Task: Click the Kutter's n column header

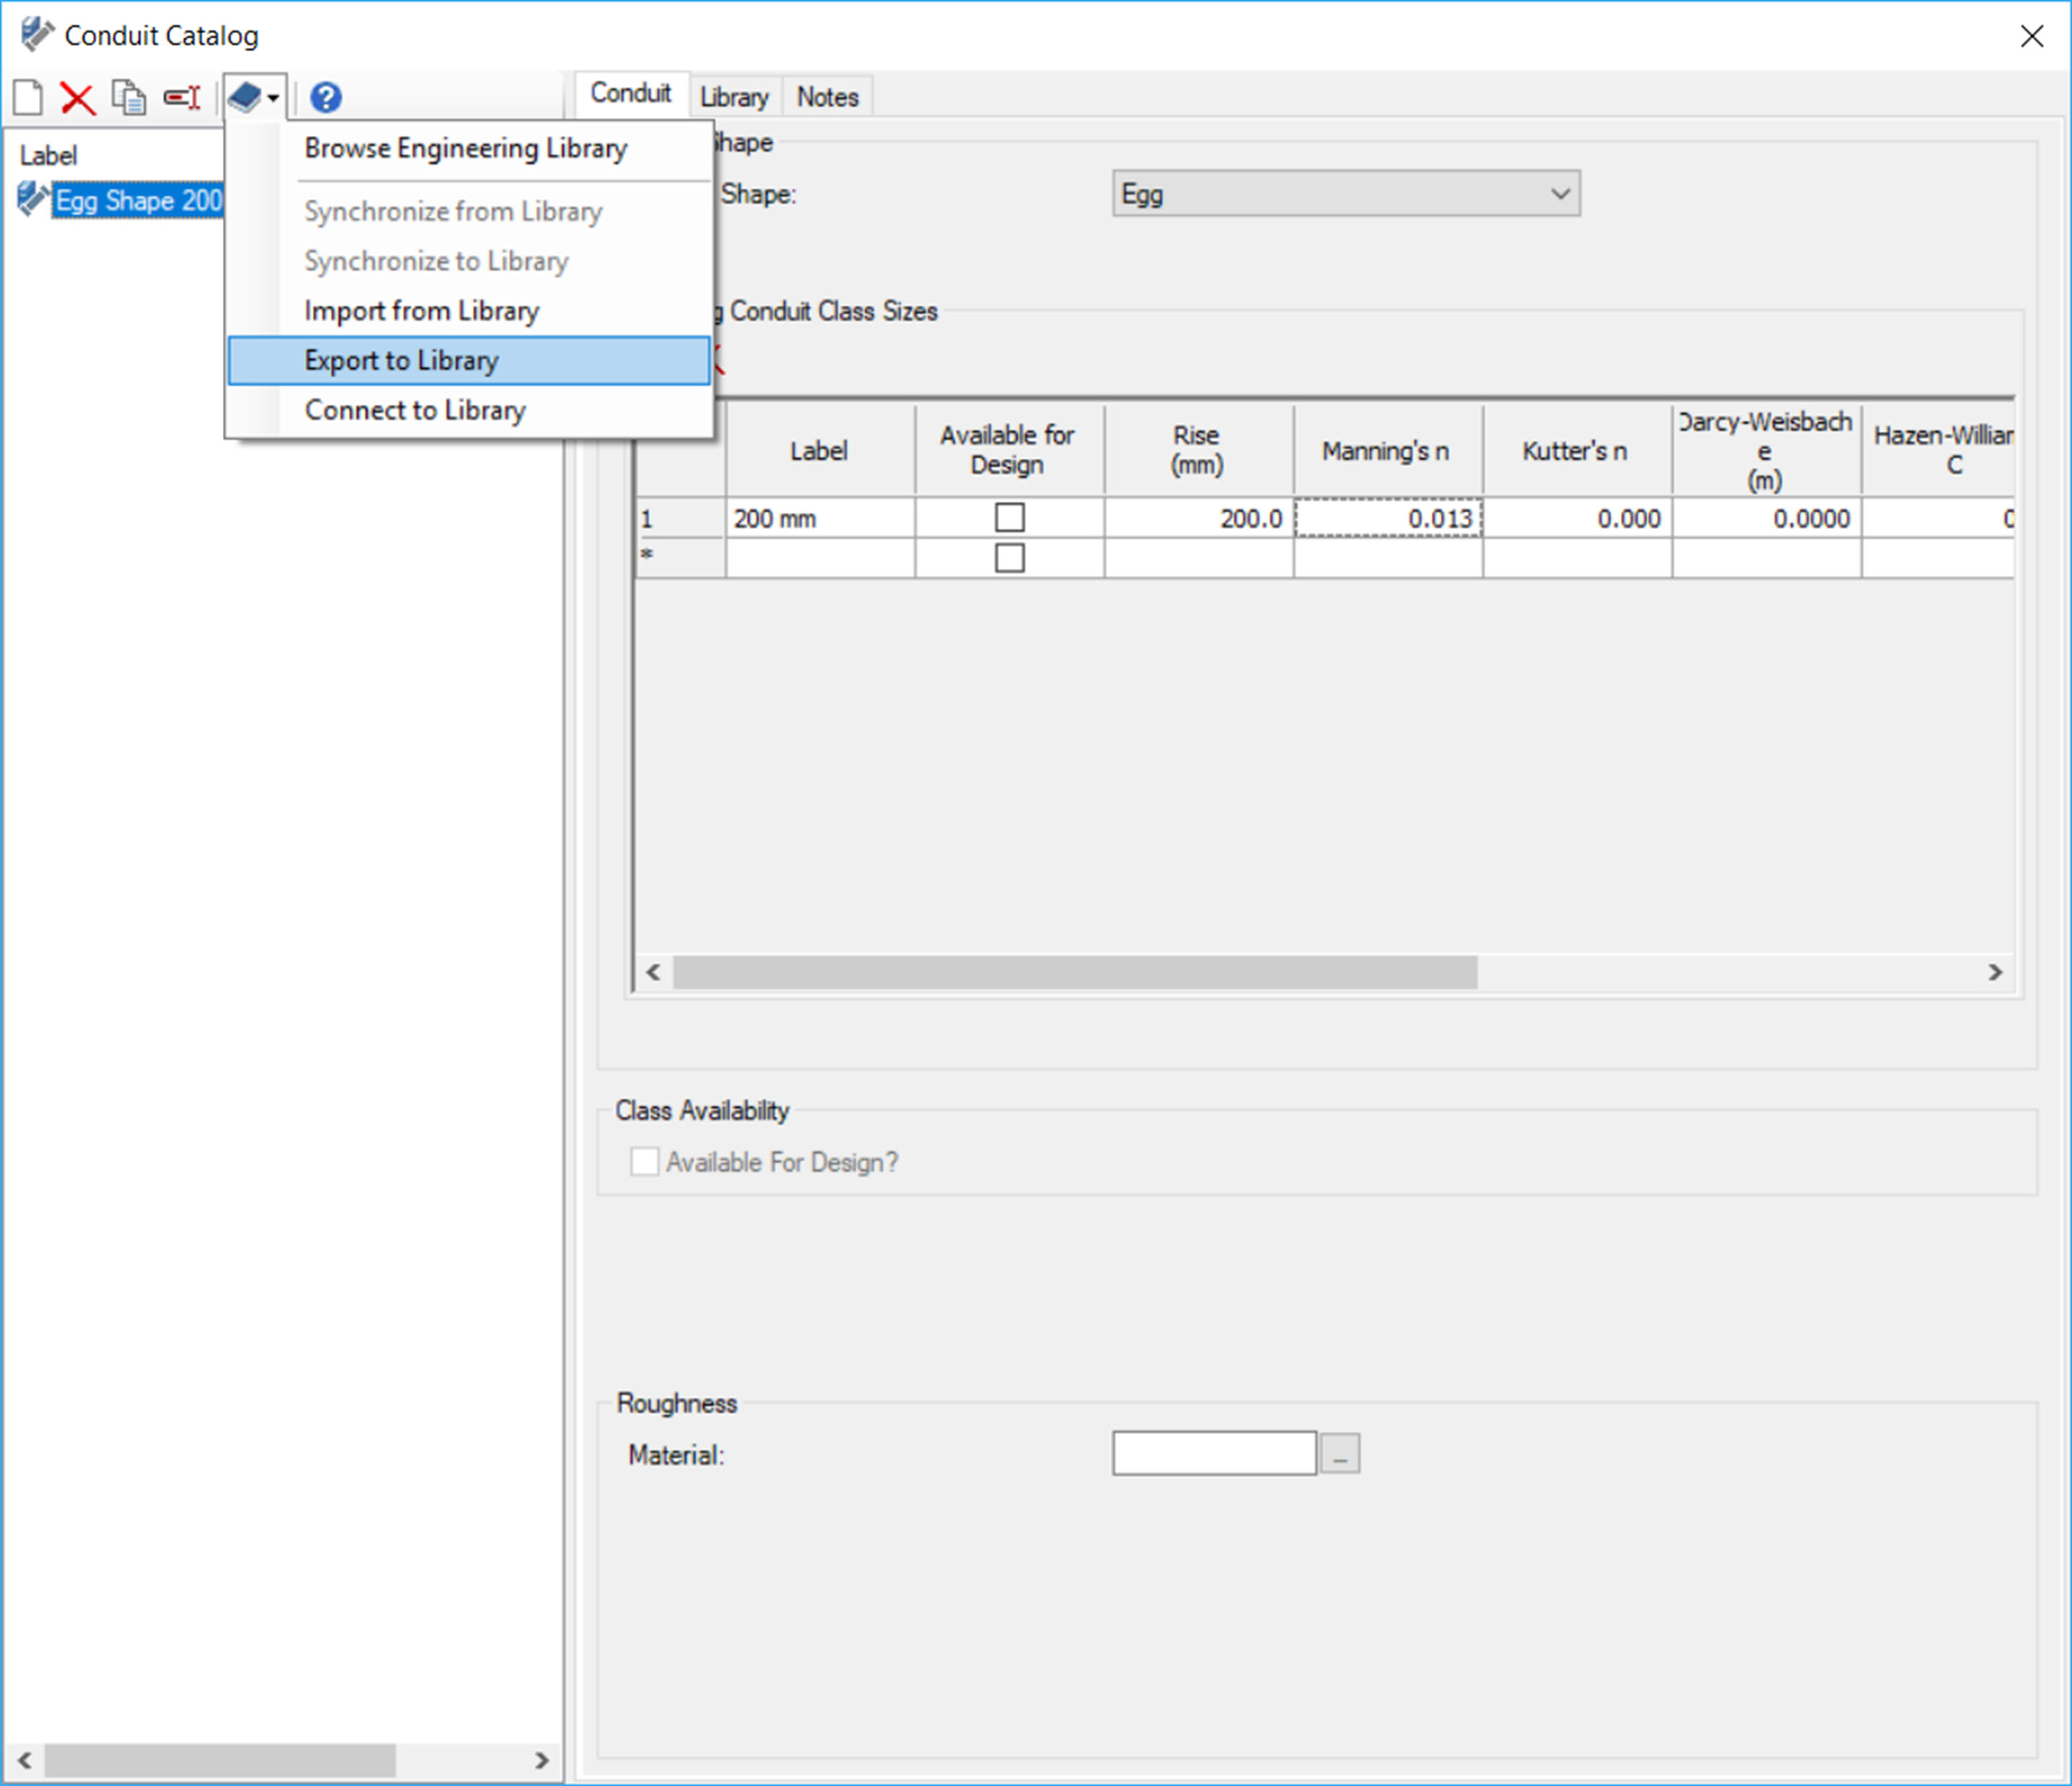Action: pyautogui.click(x=1577, y=450)
